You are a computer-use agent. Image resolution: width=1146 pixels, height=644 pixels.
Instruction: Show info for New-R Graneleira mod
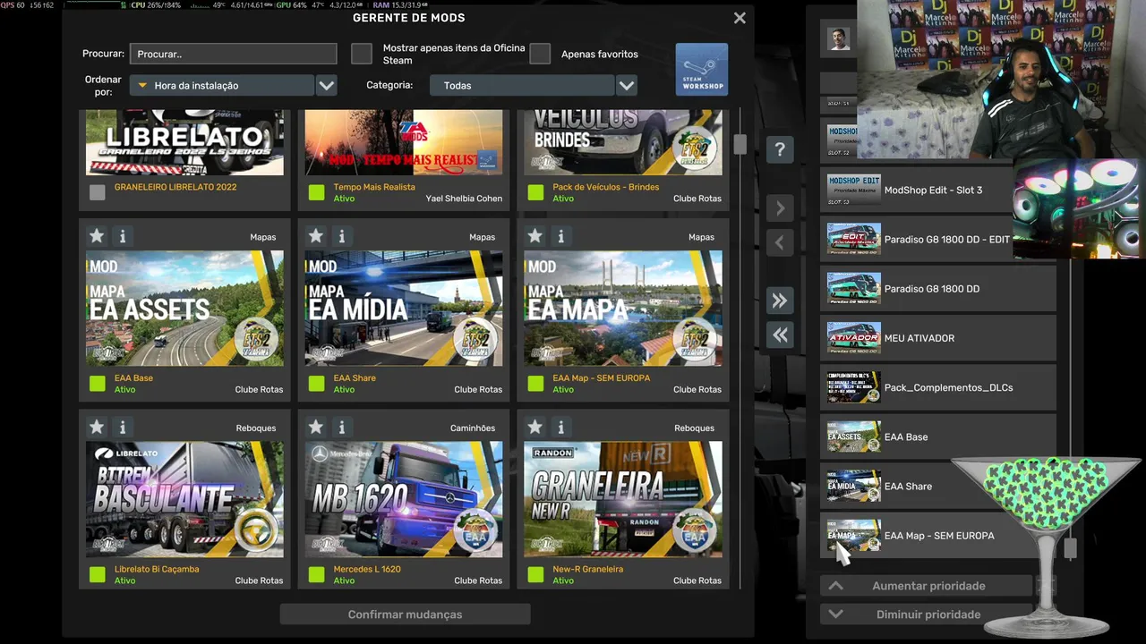pos(561,427)
